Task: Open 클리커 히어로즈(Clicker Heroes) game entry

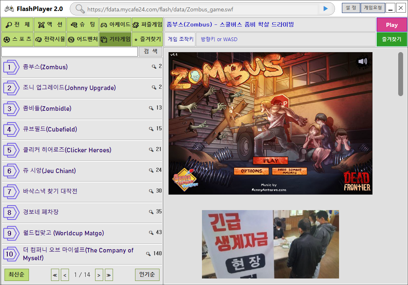Action: 82,150
